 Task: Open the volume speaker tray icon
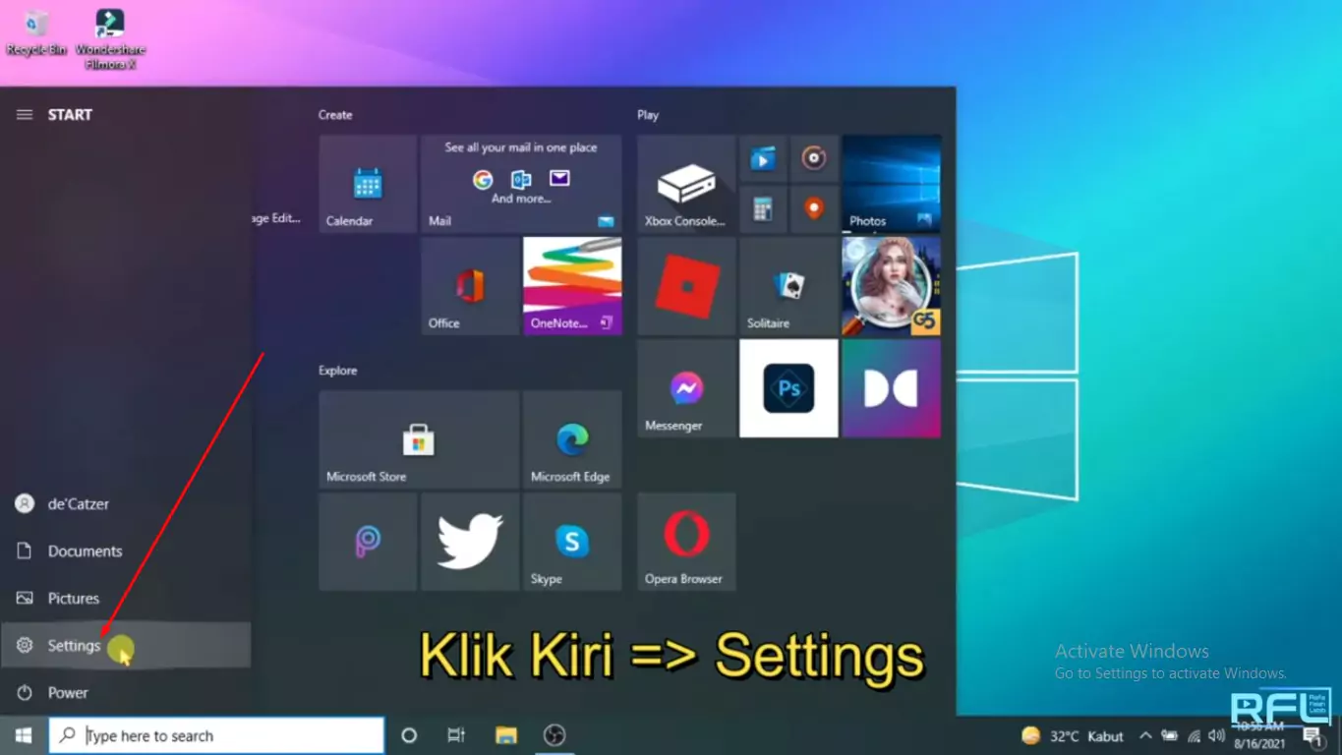pyautogui.click(x=1217, y=735)
